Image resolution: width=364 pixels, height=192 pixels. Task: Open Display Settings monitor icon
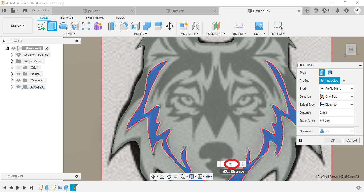tap(191, 177)
